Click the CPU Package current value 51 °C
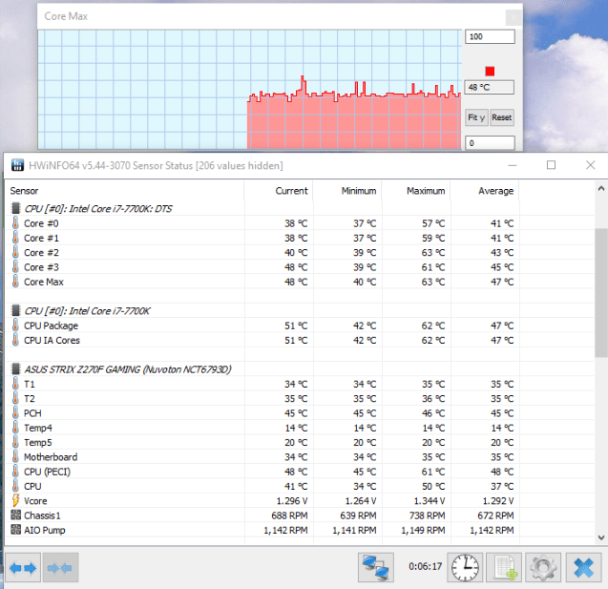608x589 pixels. click(x=296, y=326)
